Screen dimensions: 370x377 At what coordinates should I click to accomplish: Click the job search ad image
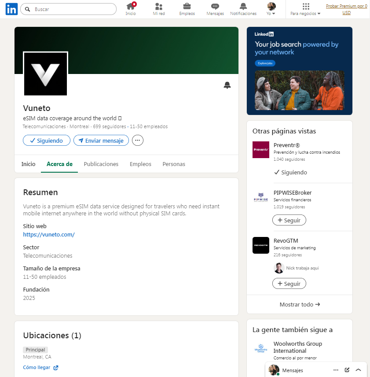tap(300, 90)
